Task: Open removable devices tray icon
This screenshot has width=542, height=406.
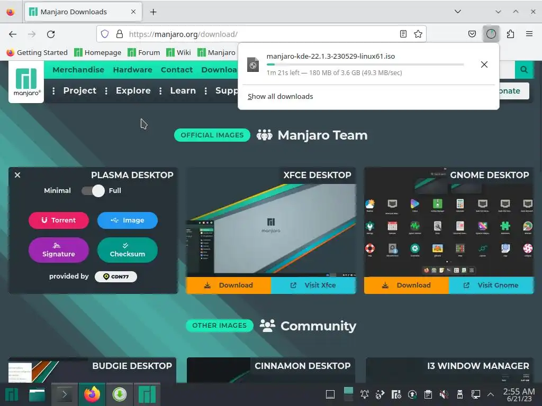Action: tap(460, 394)
